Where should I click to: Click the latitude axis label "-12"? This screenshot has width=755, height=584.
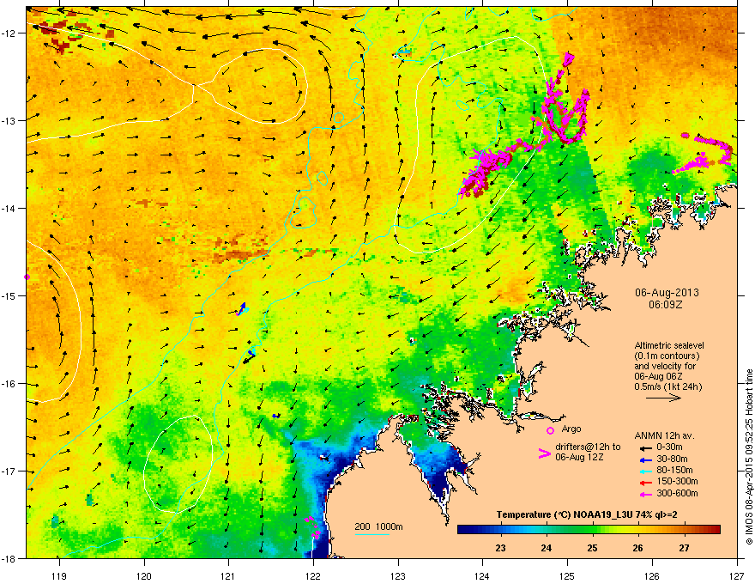(x=9, y=33)
